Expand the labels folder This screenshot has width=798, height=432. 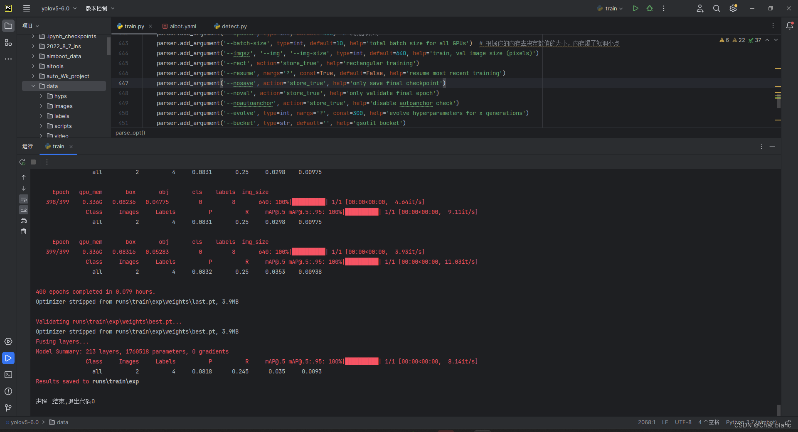coord(41,116)
